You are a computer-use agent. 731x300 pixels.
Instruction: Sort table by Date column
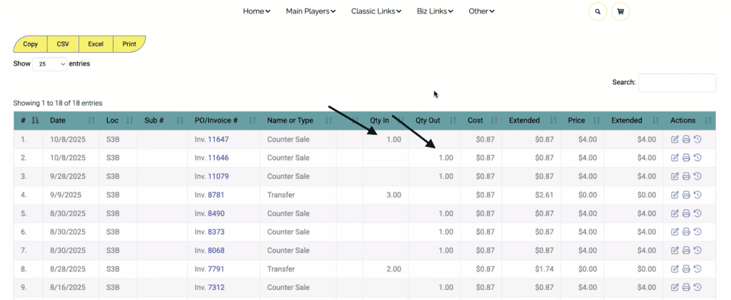[58, 121]
